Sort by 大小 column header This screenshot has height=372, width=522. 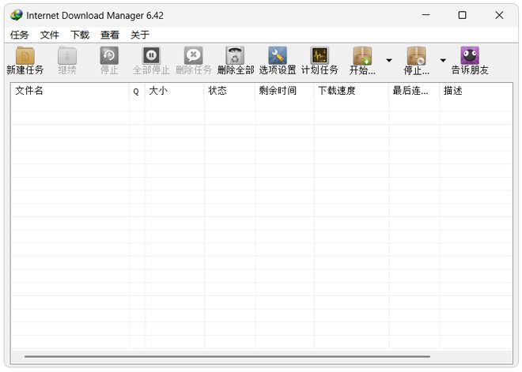(175, 91)
